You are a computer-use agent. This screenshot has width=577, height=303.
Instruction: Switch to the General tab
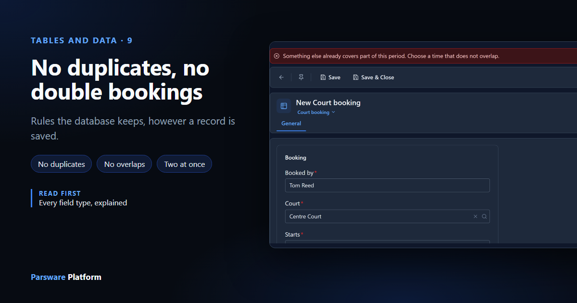[291, 124]
